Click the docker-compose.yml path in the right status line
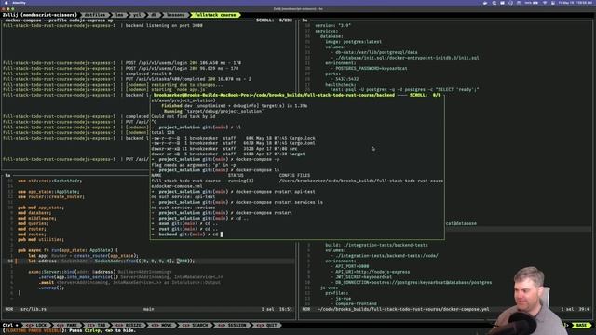 click(403, 309)
